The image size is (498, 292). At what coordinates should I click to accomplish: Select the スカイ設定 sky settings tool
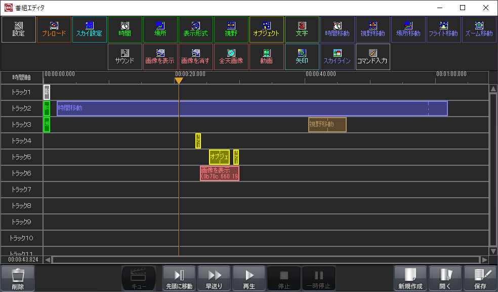tap(90, 29)
